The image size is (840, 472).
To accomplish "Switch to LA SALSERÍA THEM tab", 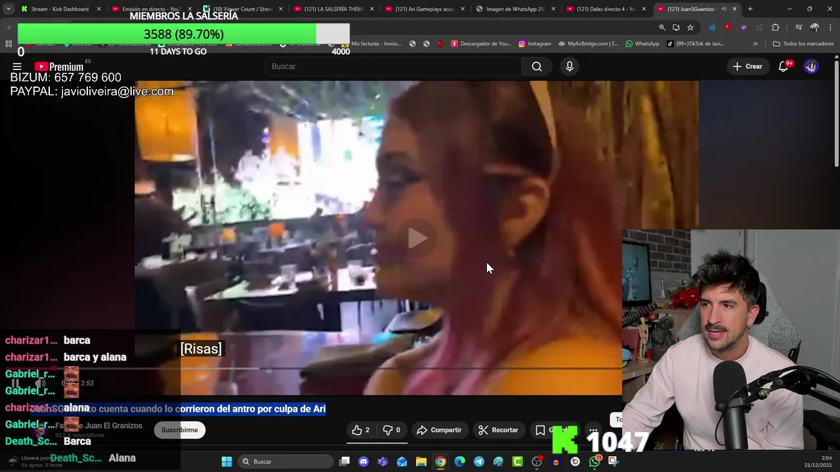I will (333, 9).
